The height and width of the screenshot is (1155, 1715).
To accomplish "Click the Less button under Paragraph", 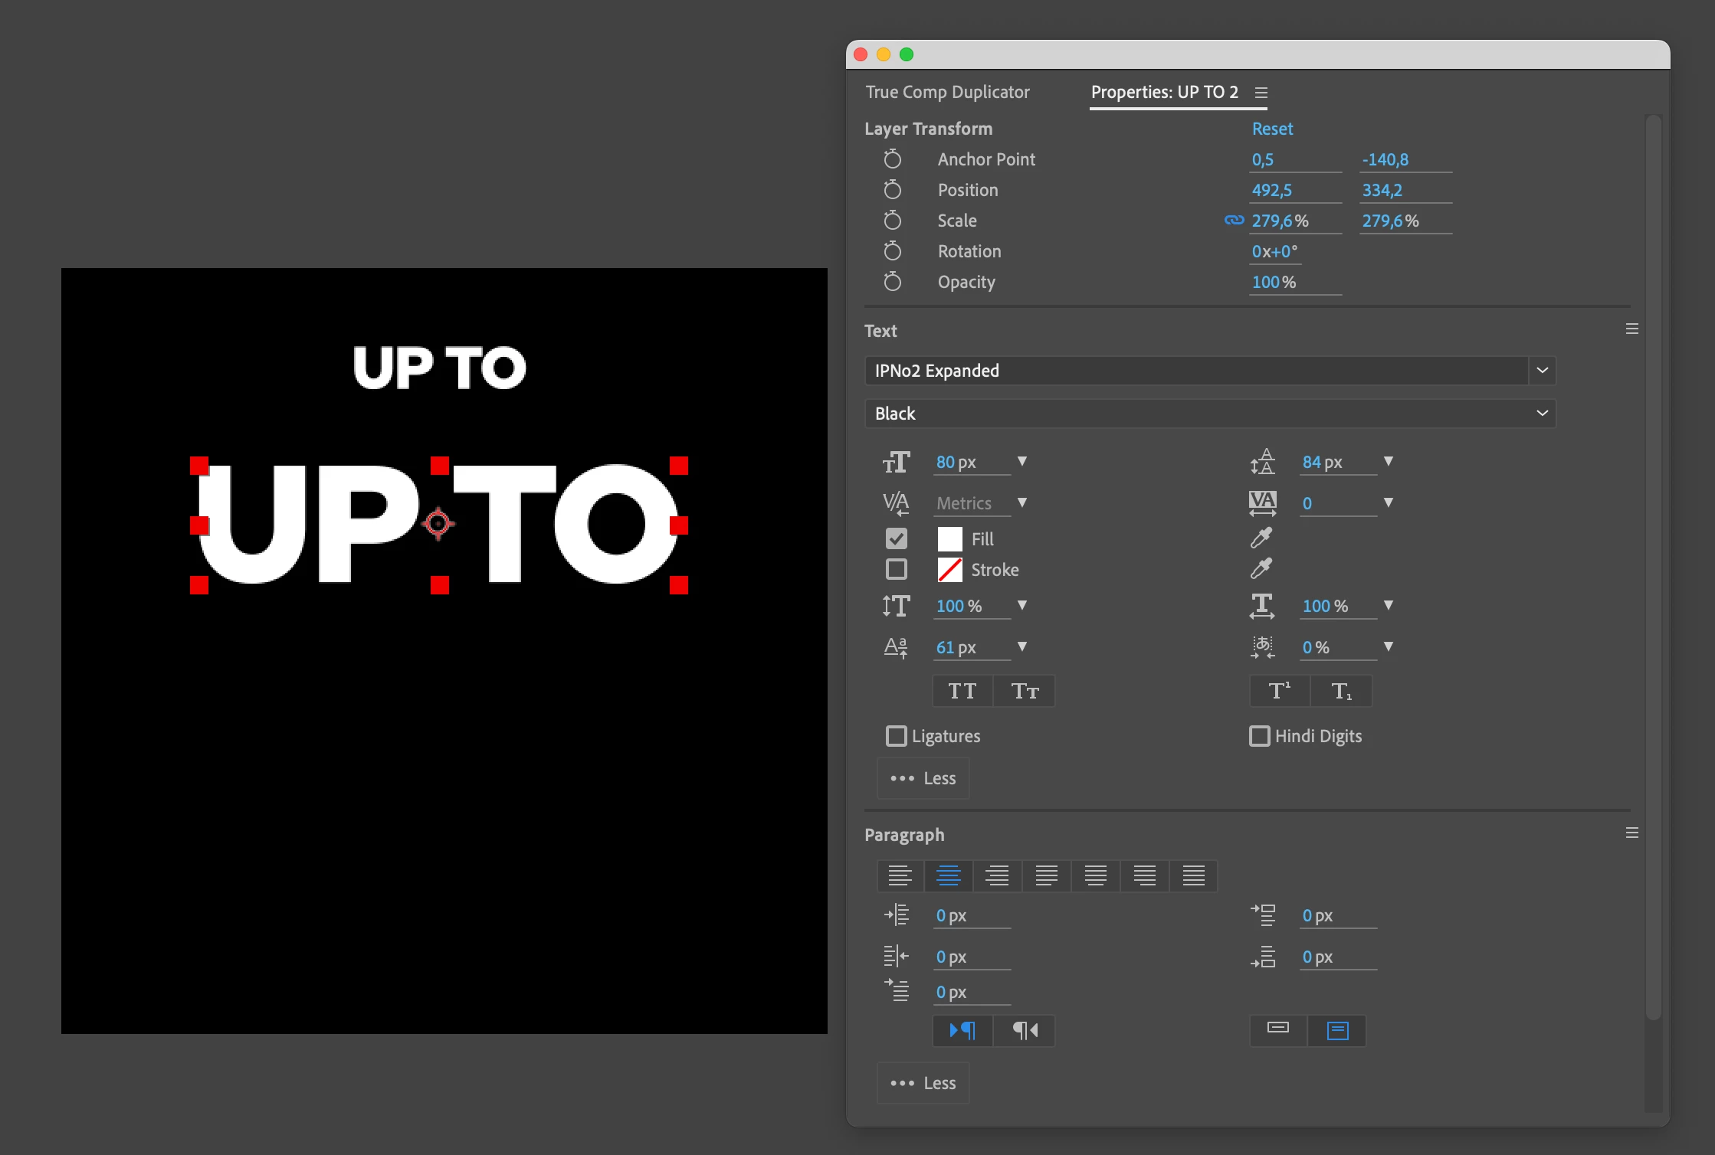I will click(923, 1083).
